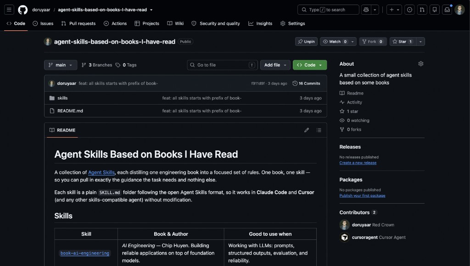Open the Security and quality tab

pyautogui.click(x=216, y=23)
